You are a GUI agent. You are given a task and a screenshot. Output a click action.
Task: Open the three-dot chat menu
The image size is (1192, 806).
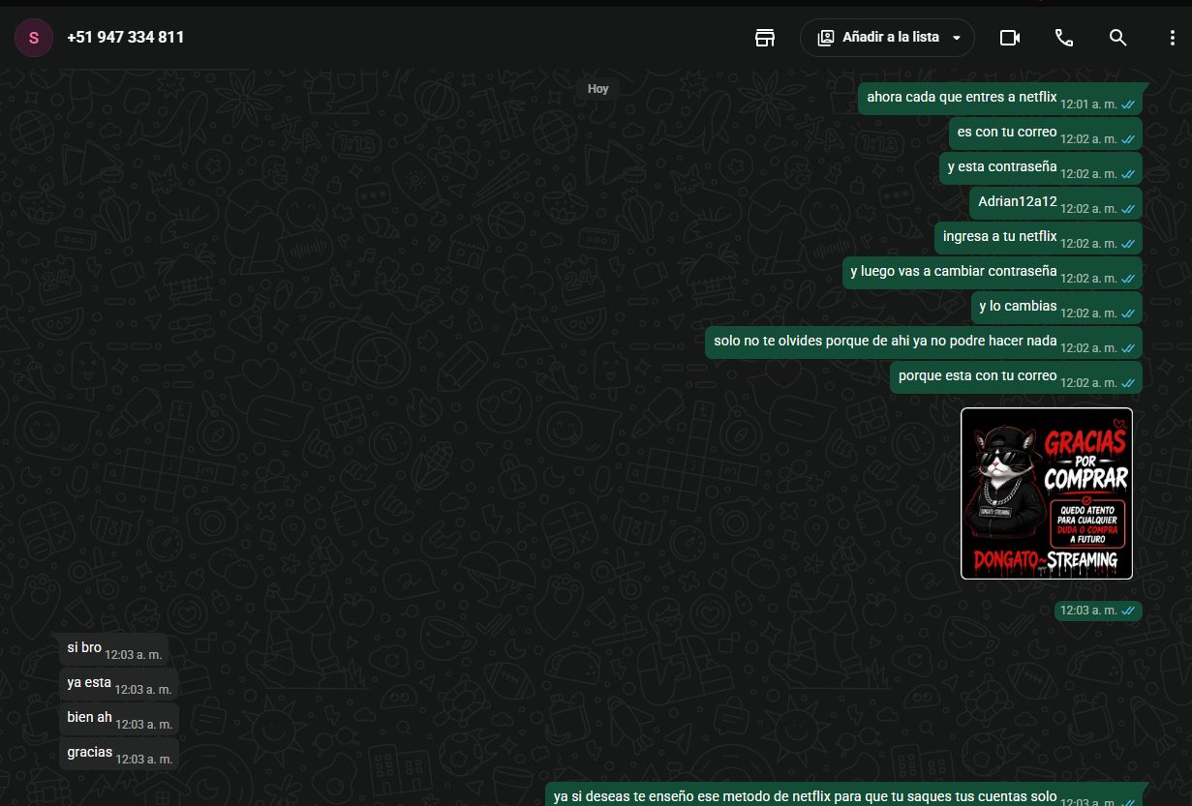click(x=1172, y=38)
